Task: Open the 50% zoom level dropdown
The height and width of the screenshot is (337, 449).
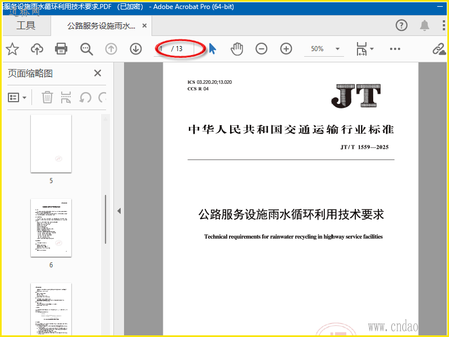Action: 338,49
